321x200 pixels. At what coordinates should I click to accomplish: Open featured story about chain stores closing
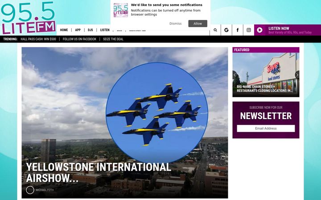[x=266, y=88]
